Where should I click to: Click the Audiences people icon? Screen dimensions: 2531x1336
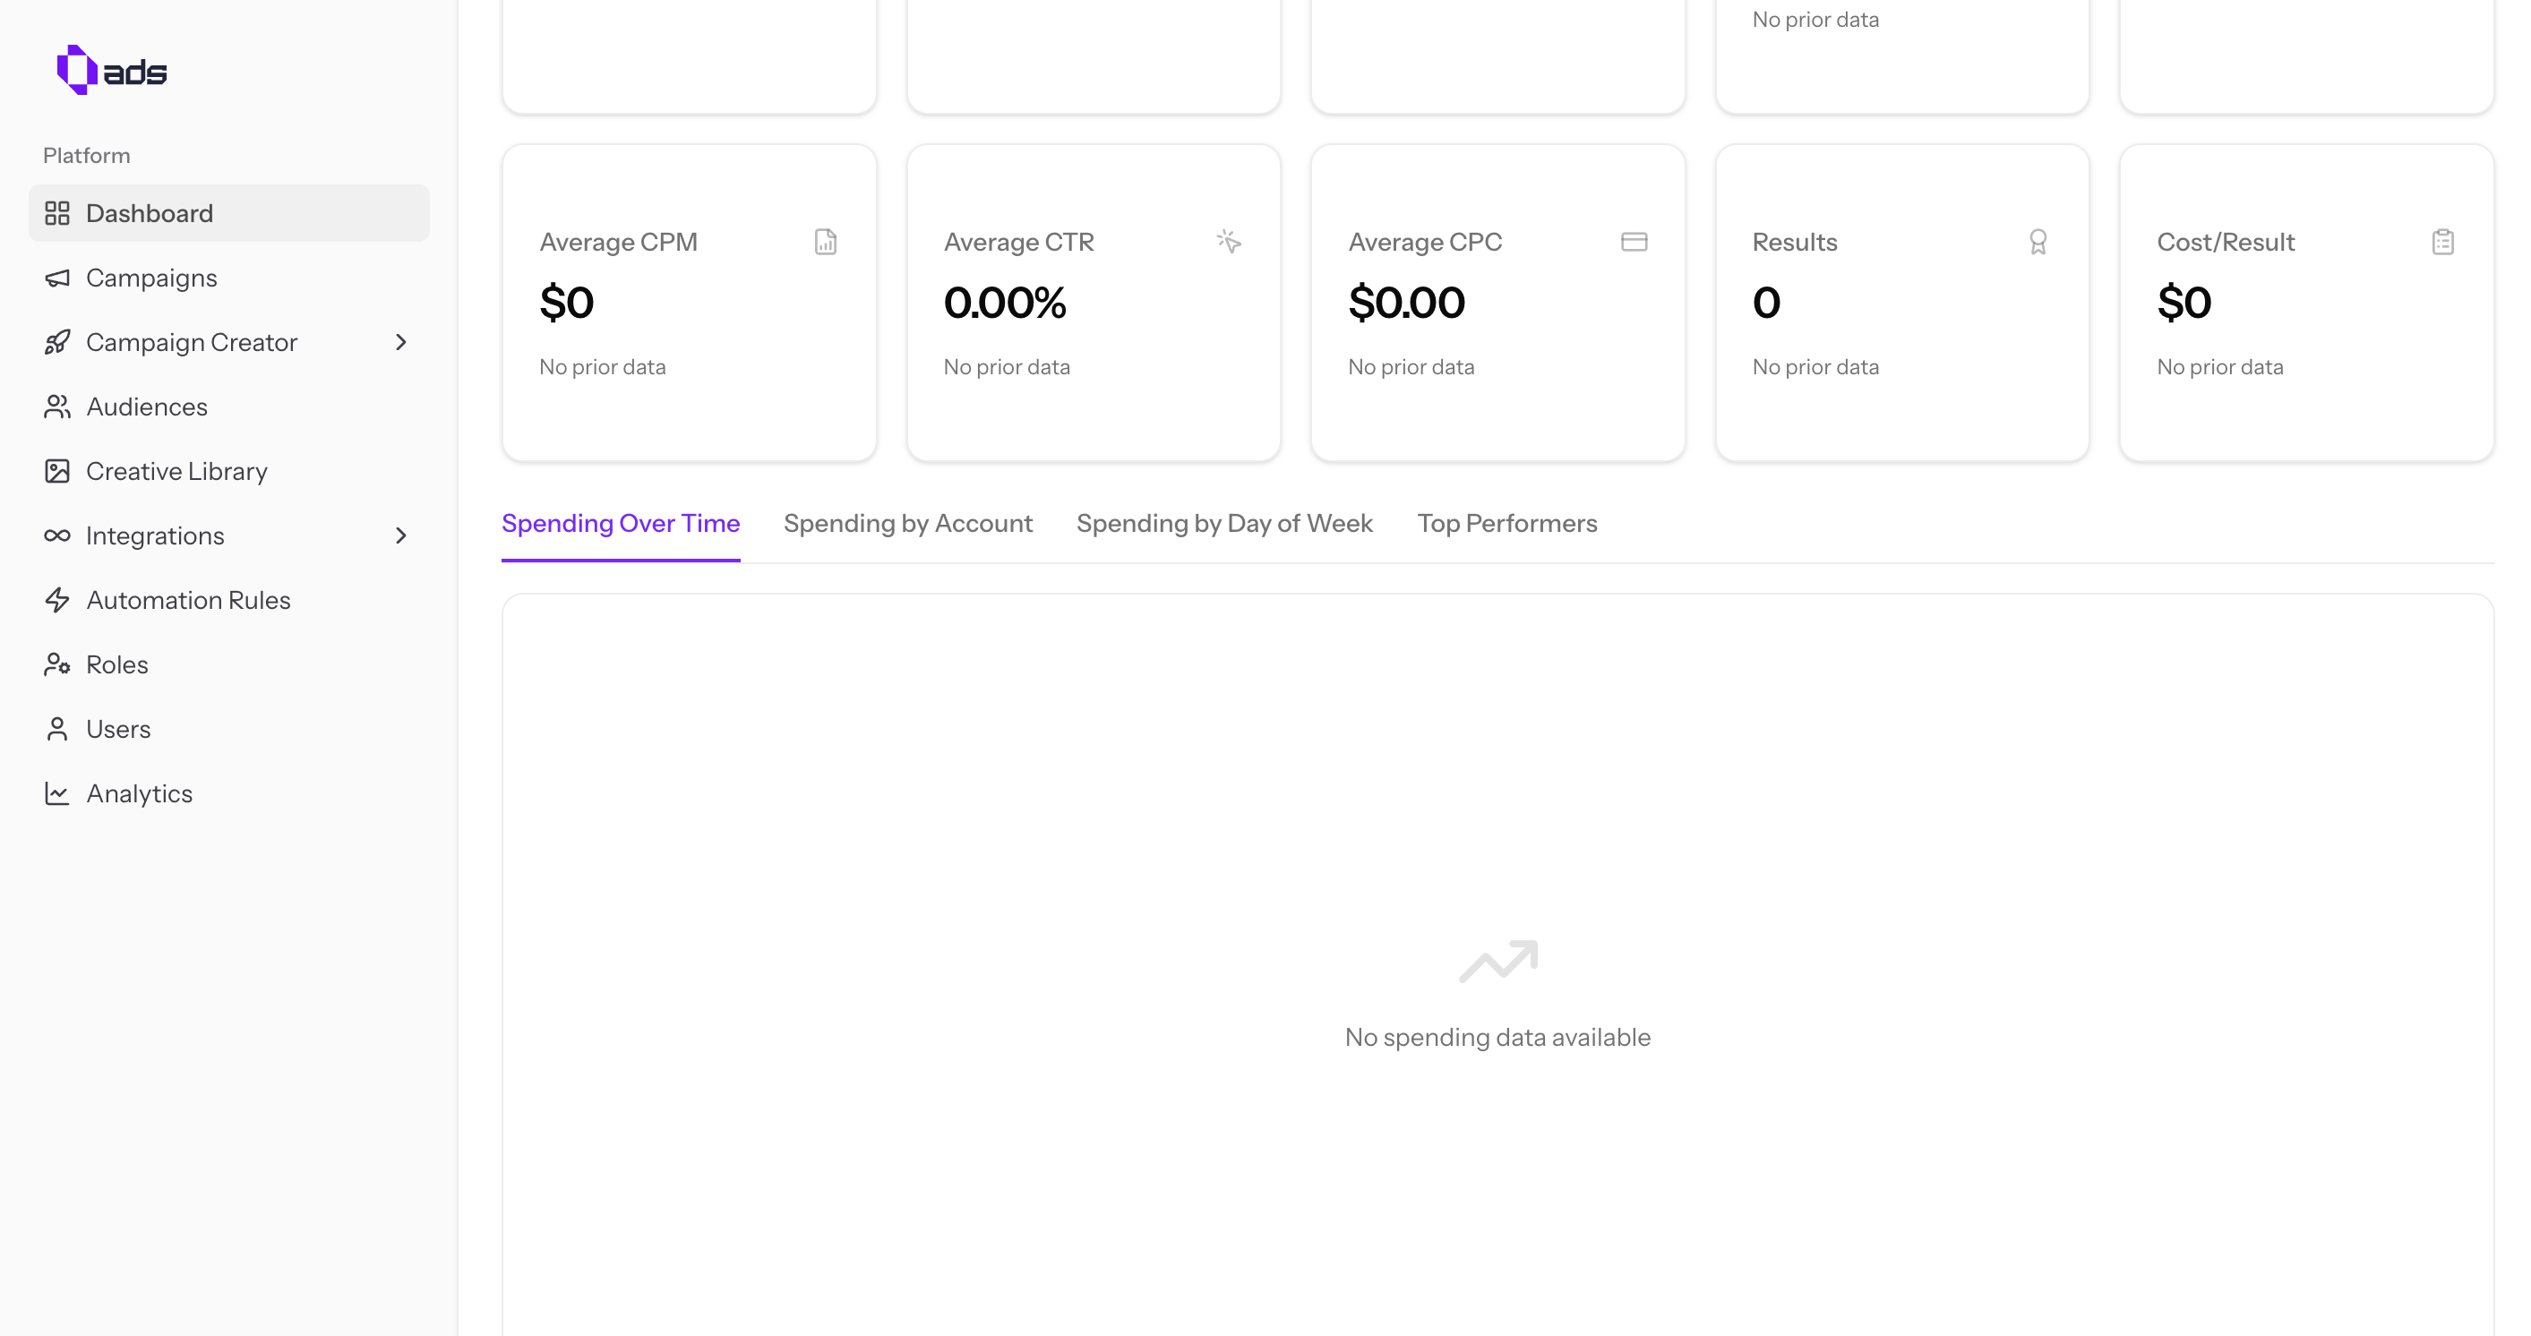57,407
